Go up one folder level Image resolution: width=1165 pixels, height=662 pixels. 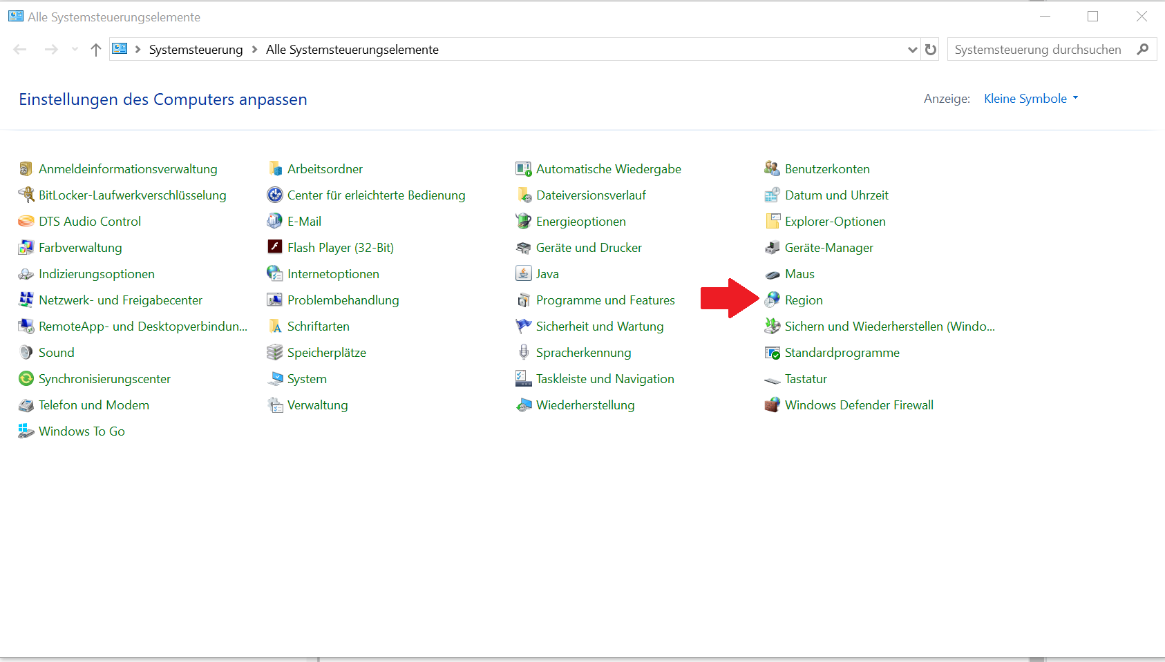point(96,50)
